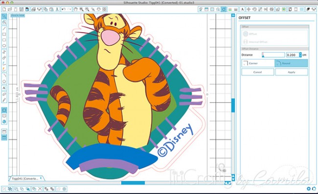Pick the Rectangle drawing tool

(x=4, y=34)
